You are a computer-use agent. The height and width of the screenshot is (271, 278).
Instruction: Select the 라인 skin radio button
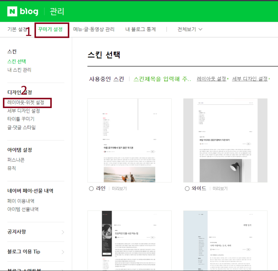pyautogui.click(x=91, y=189)
